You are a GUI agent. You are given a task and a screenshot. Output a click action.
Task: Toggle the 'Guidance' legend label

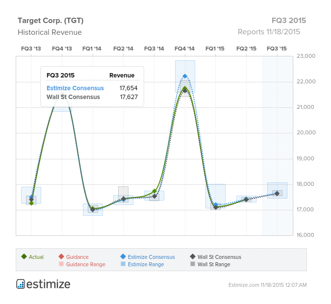click(x=77, y=257)
